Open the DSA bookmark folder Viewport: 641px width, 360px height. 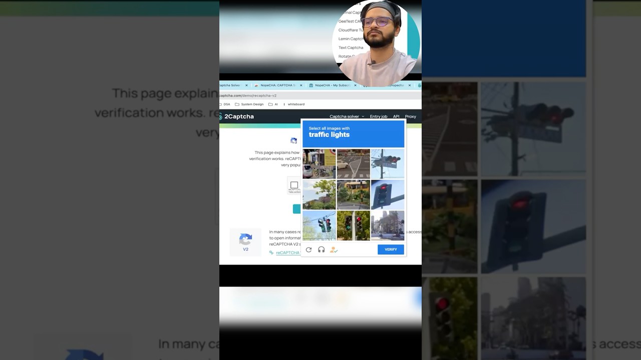click(225, 104)
